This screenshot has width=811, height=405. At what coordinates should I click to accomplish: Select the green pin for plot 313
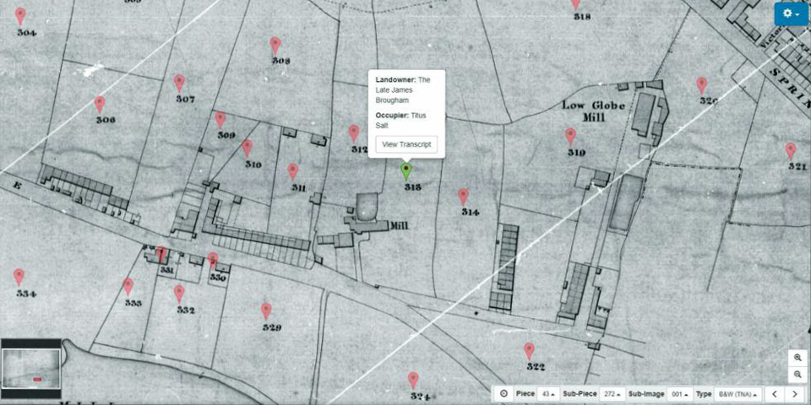click(406, 171)
